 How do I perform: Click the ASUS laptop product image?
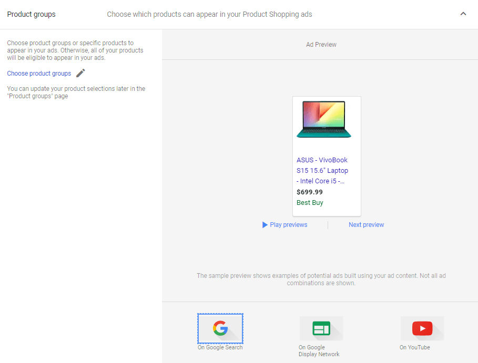pyautogui.click(x=324, y=119)
